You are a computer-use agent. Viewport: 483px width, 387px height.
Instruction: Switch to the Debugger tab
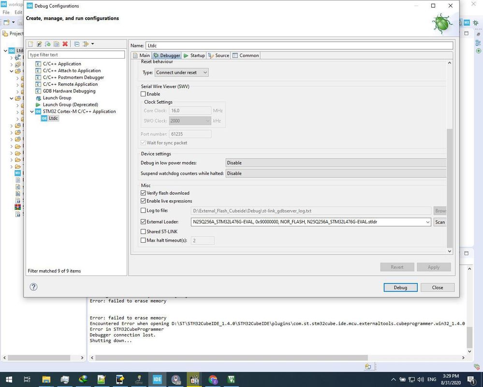point(167,56)
